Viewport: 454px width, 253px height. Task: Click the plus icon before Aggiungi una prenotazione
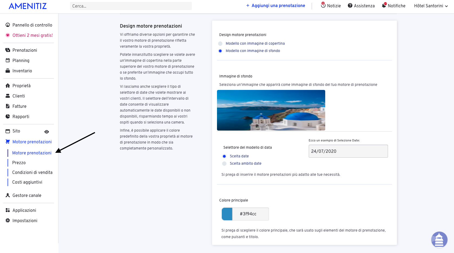(248, 5)
